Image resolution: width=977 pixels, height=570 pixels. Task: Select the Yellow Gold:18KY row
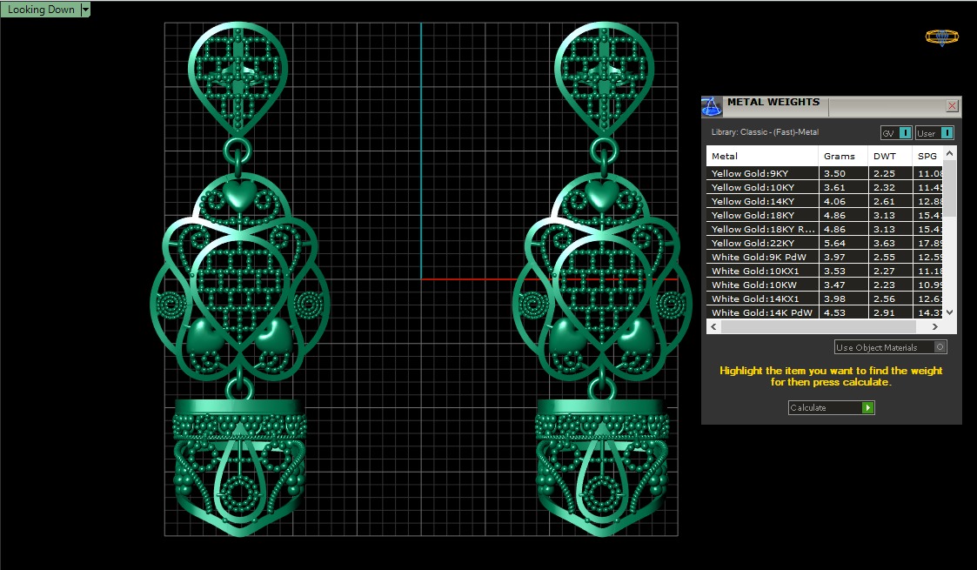pyautogui.click(x=825, y=215)
